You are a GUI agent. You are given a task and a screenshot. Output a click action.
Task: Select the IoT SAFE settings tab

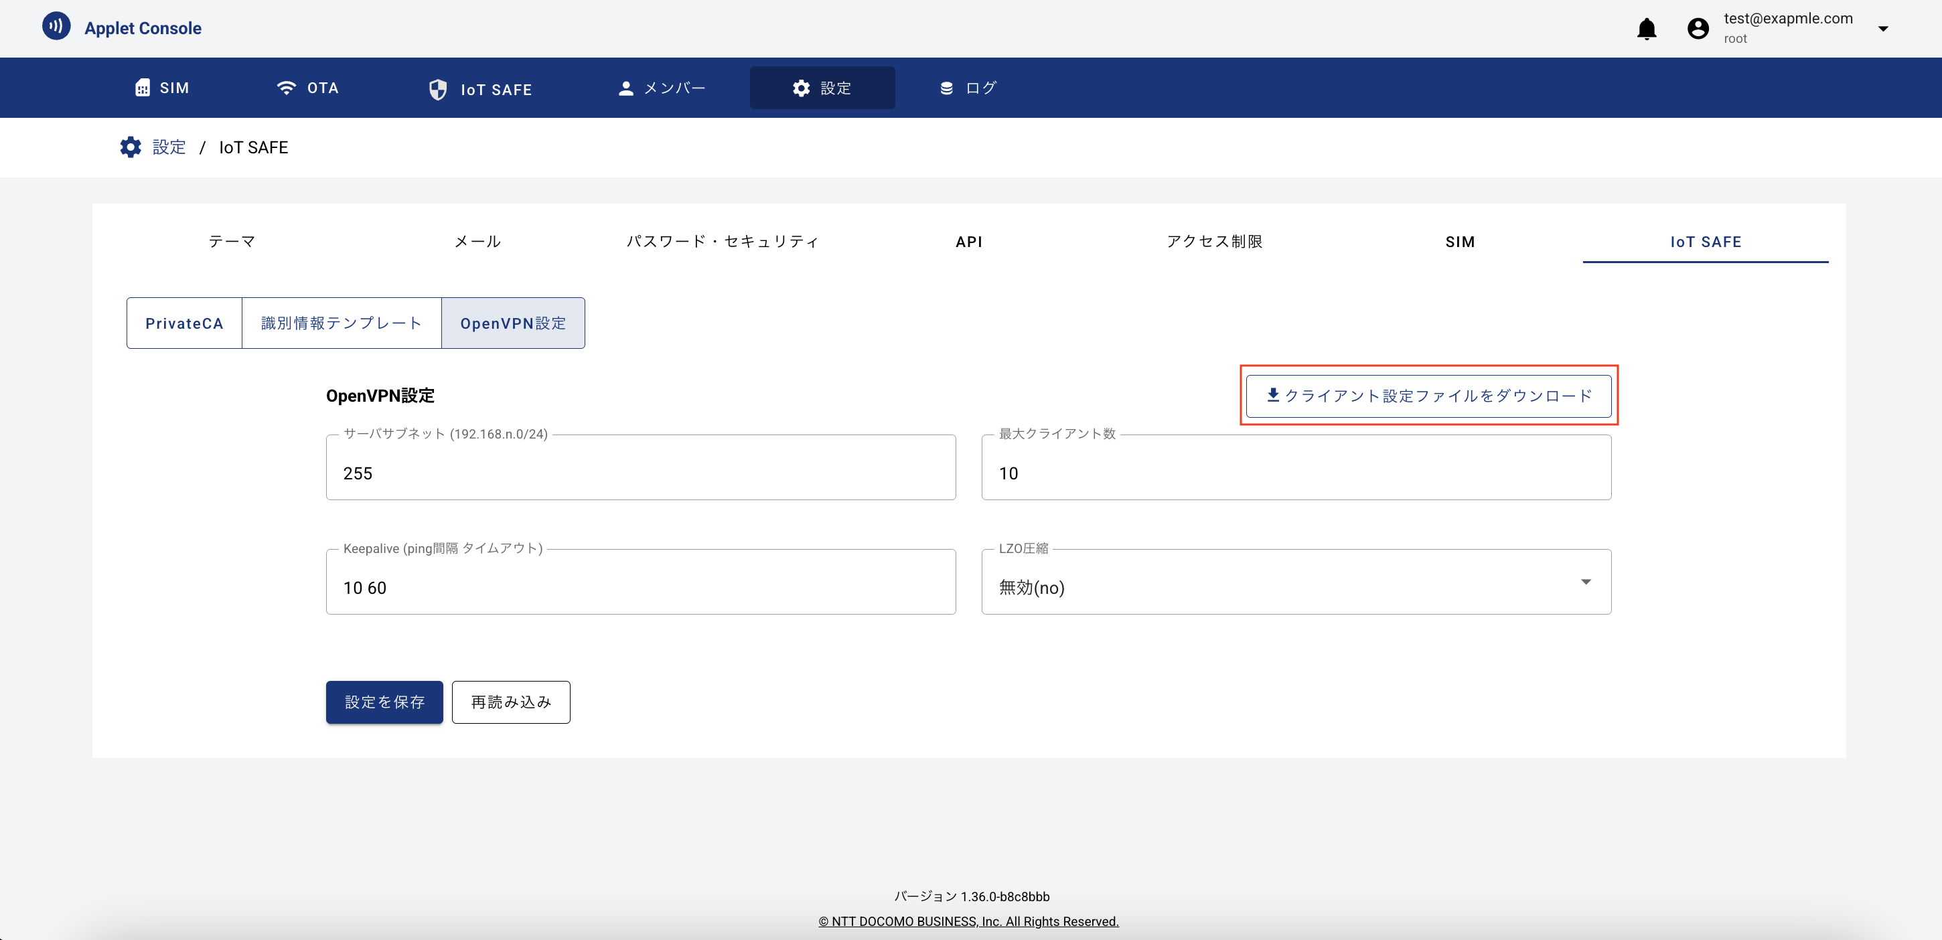[x=1706, y=241]
